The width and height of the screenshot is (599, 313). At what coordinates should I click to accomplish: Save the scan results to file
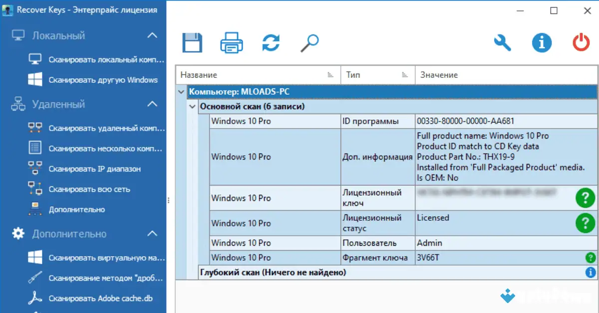[x=192, y=43]
